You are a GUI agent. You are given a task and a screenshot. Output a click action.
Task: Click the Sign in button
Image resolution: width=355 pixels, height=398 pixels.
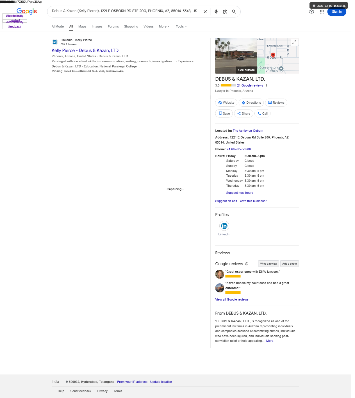(x=337, y=12)
